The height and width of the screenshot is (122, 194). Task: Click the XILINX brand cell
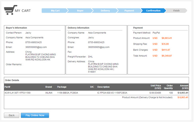pos(49,93)
